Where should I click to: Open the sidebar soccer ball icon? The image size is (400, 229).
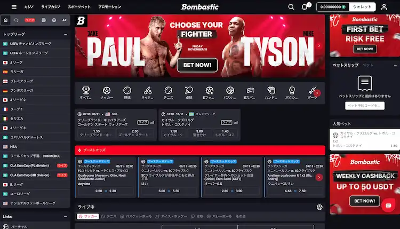(x=54, y=20)
